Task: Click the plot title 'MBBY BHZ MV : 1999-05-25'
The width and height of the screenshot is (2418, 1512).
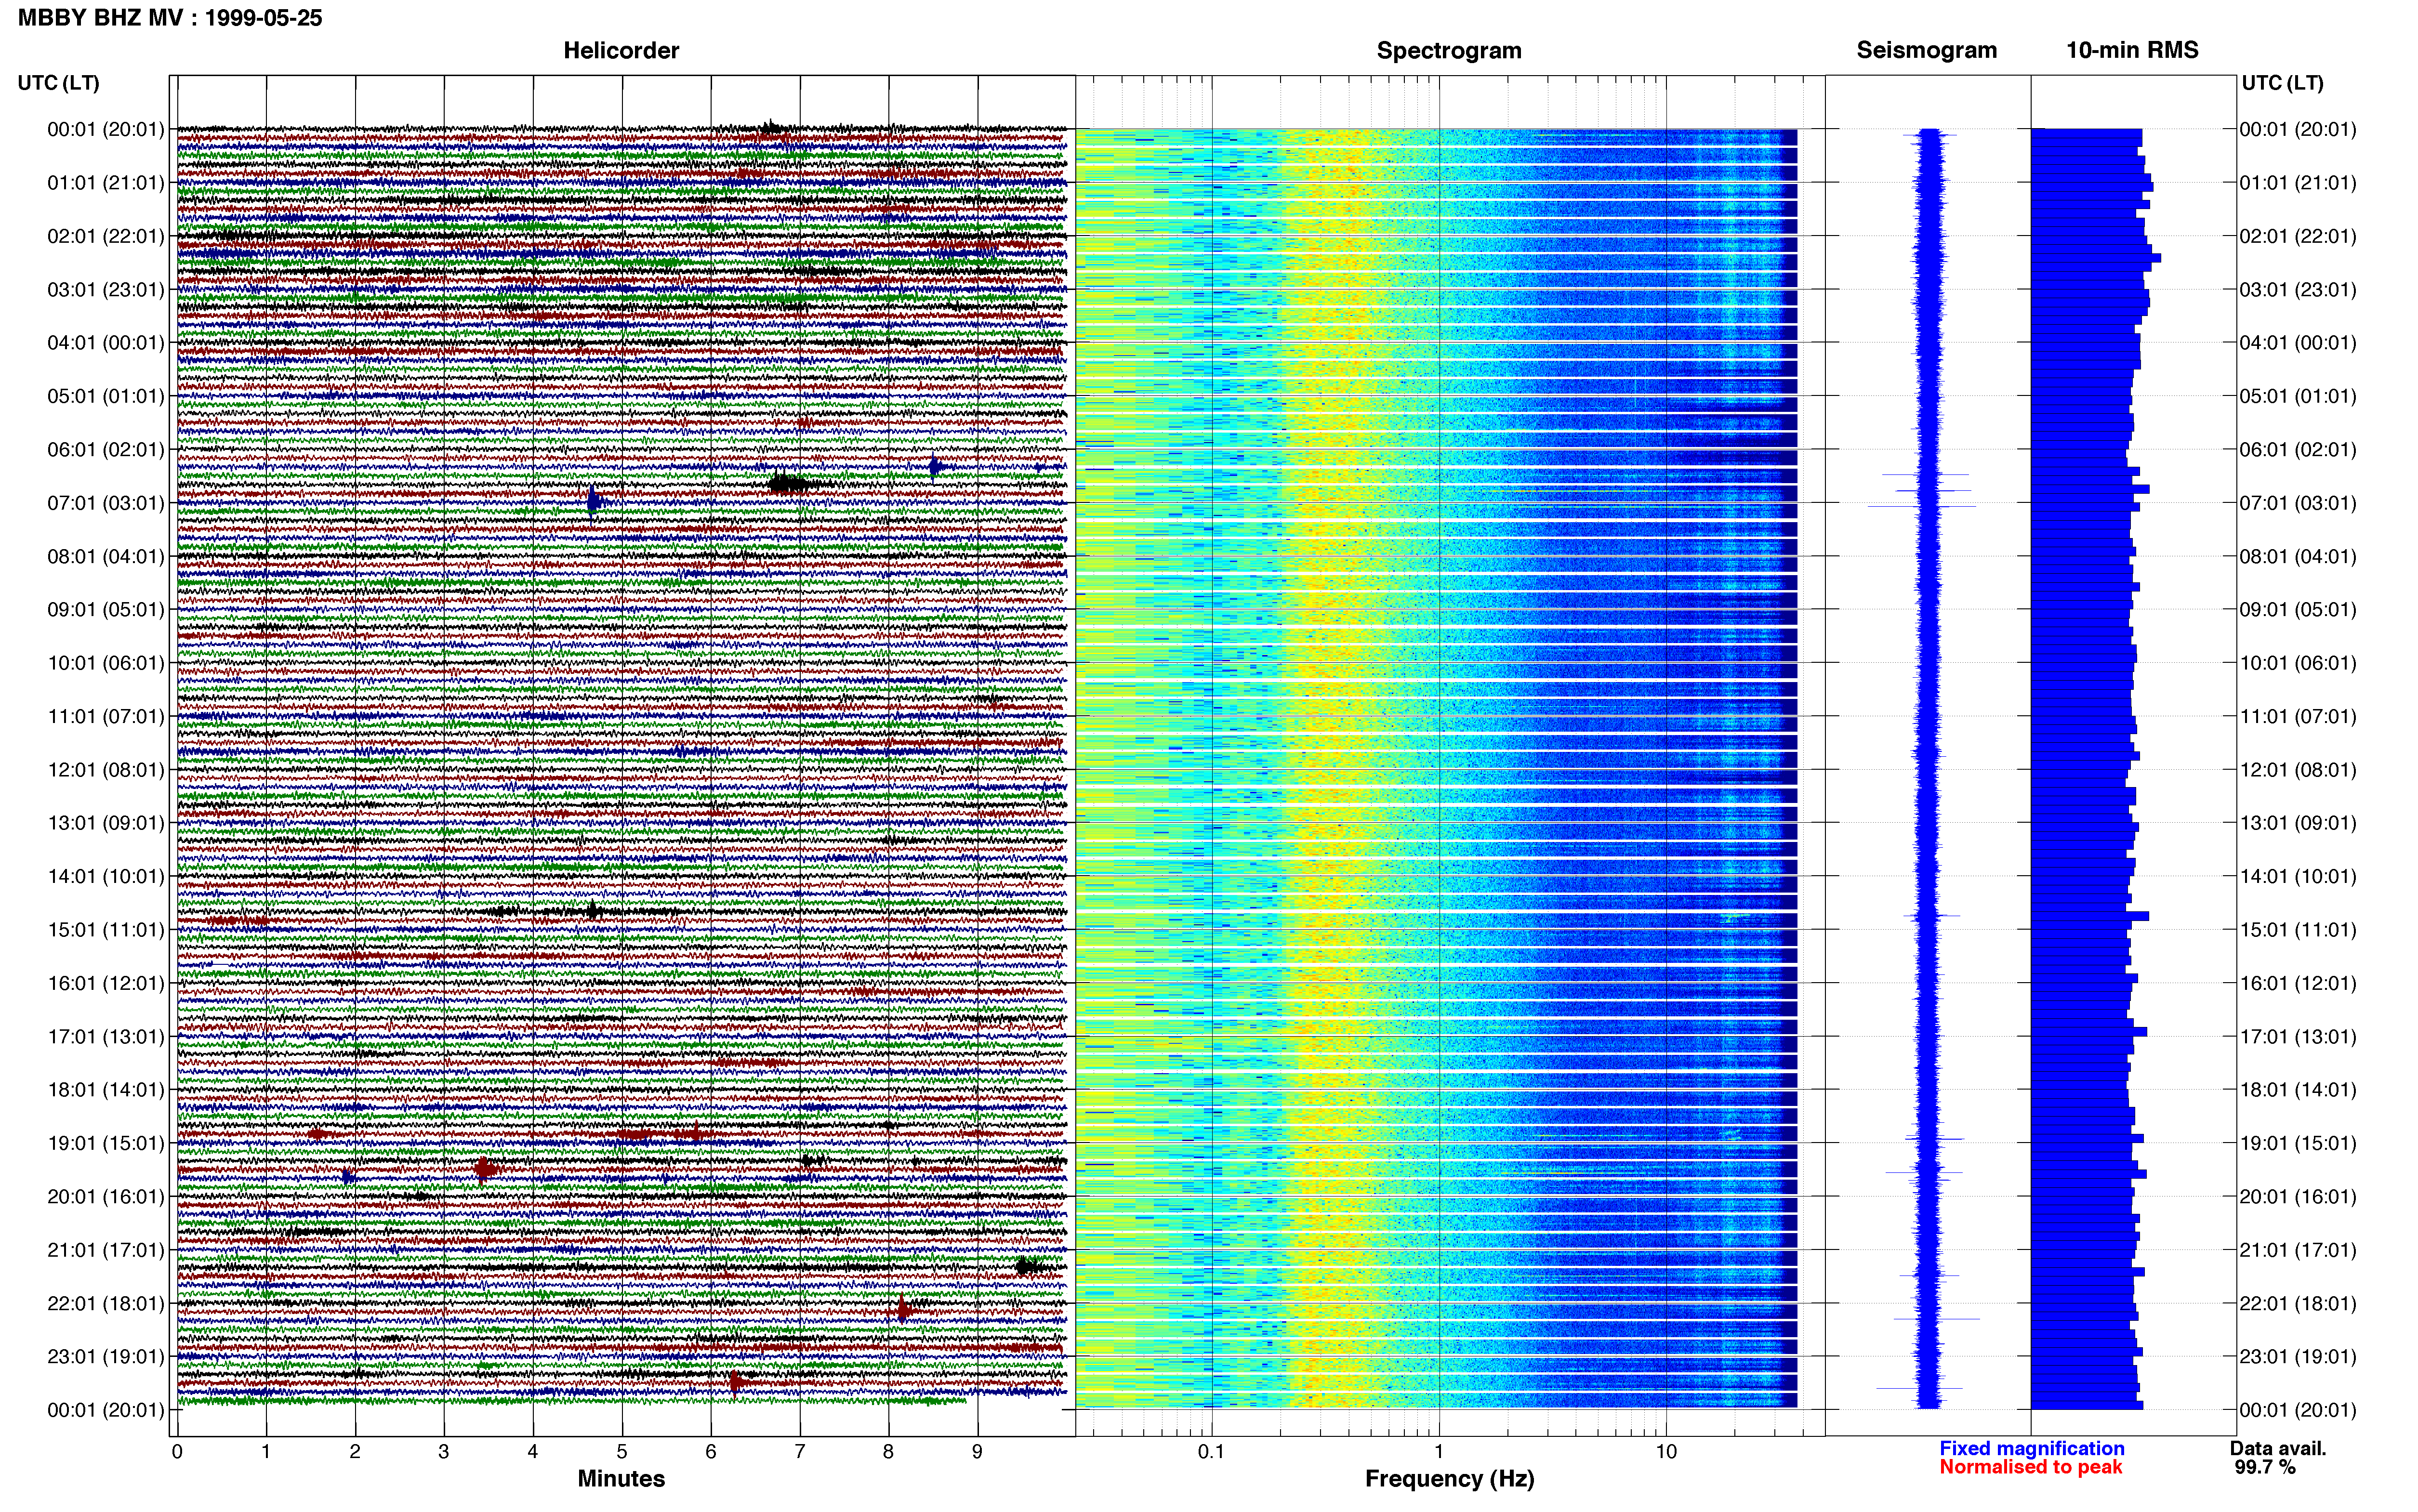Action: click(170, 17)
